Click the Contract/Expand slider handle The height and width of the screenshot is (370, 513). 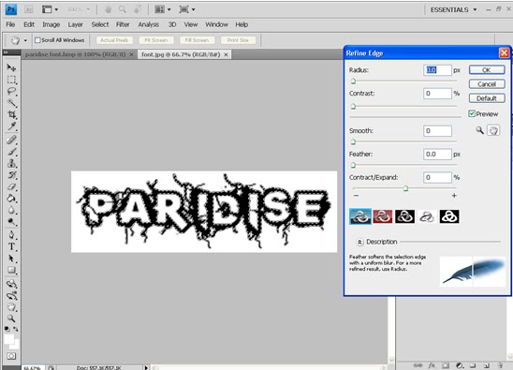(405, 188)
